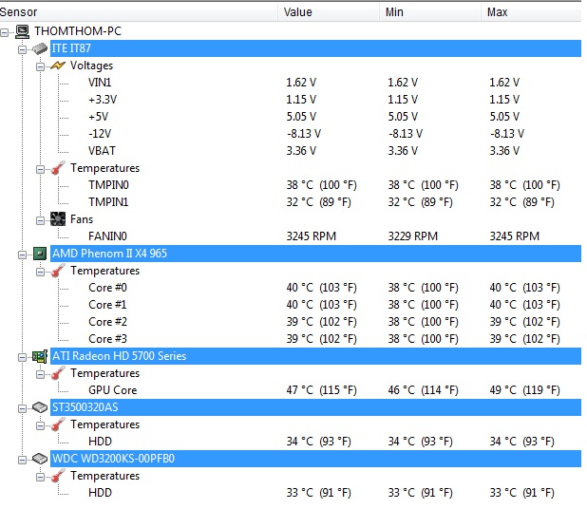Collapse the ITE IT87 node
587x509 pixels.
(x=23, y=49)
